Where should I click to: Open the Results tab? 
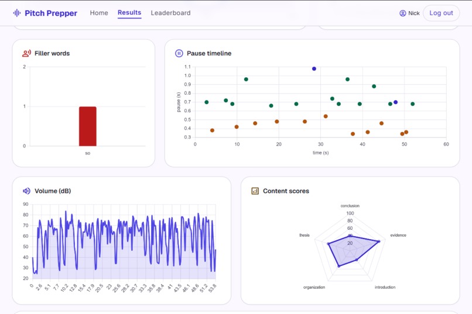(x=129, y=13)
